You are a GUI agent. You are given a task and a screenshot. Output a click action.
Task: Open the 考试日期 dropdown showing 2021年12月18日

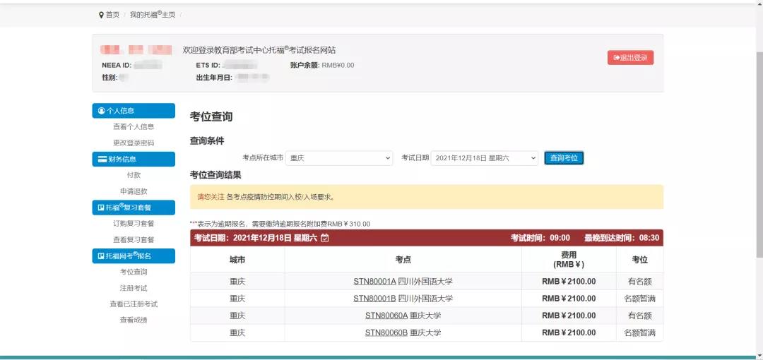coord(484,158)
